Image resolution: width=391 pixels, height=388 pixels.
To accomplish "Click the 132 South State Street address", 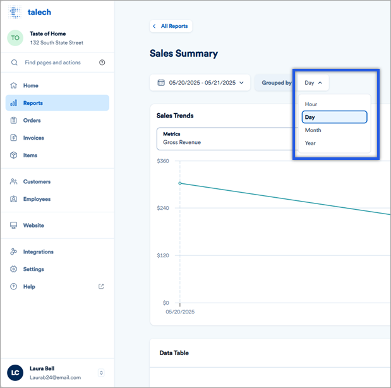I will pyautogui.click(x=57, y=43).
